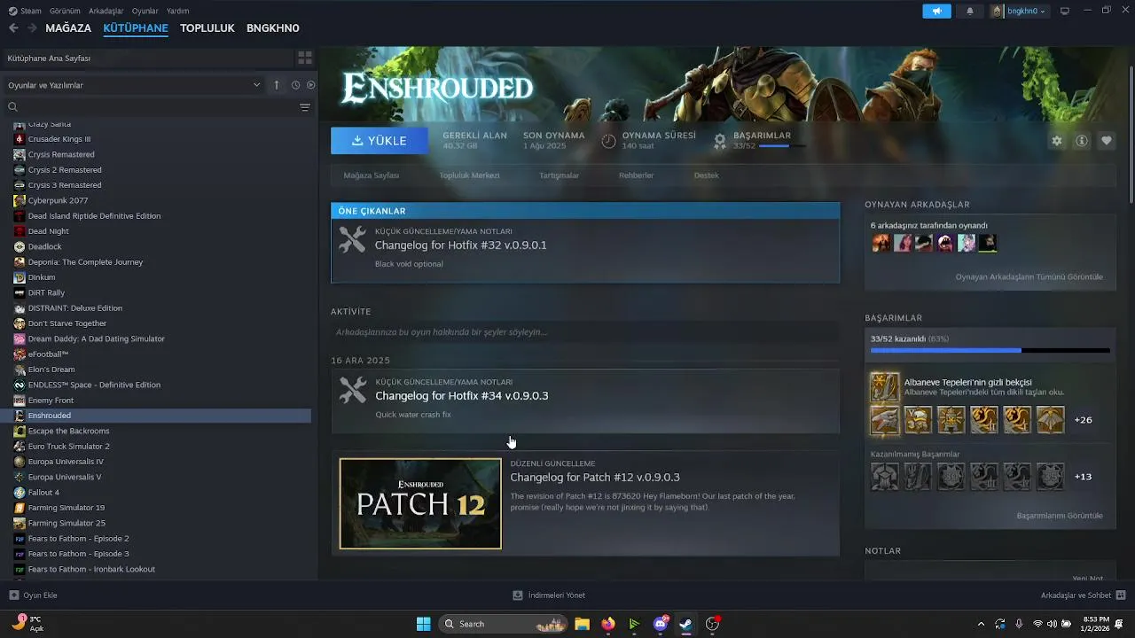Click İndirmeleri Yönet at the bottom
The image size is (1135, 638).
[549, 595]
